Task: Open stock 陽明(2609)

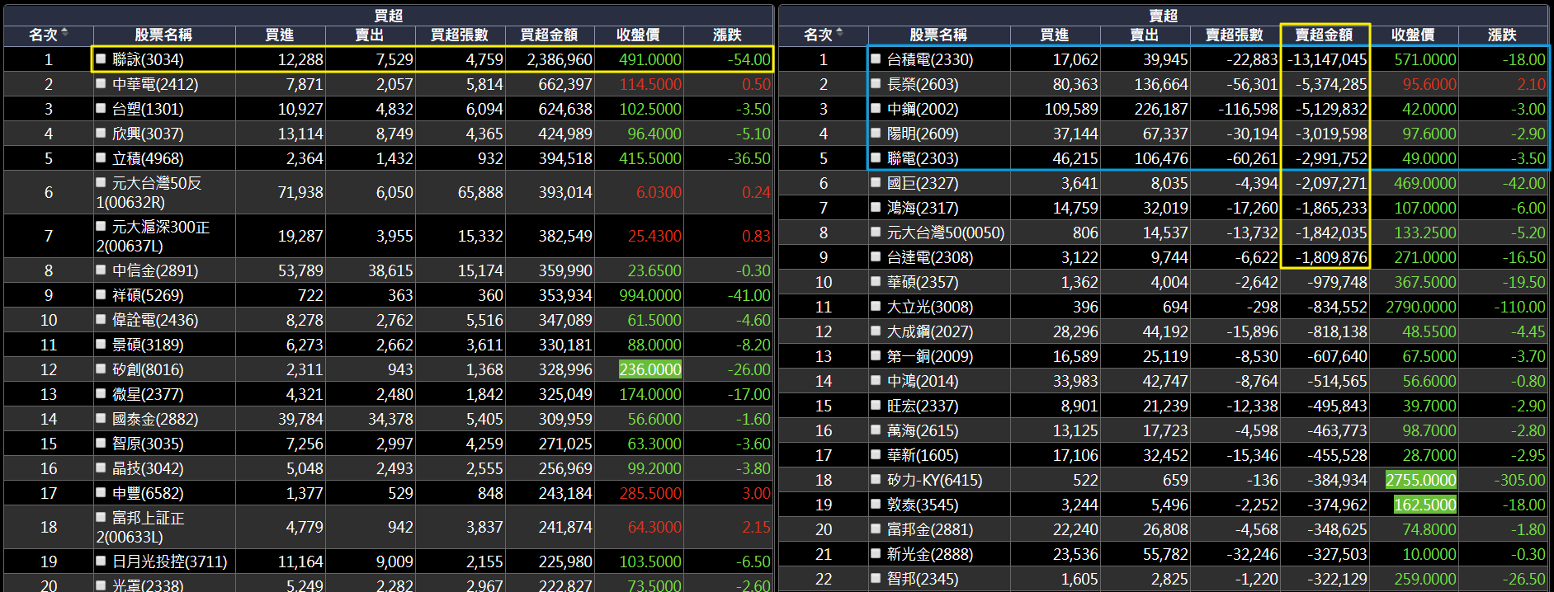Action: 923,134
